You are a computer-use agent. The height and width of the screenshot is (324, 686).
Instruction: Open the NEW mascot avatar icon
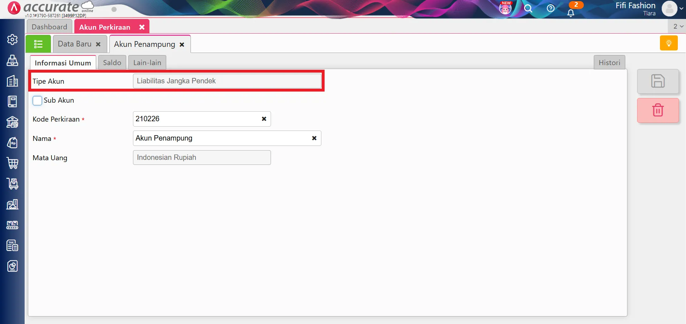(505, 8)
